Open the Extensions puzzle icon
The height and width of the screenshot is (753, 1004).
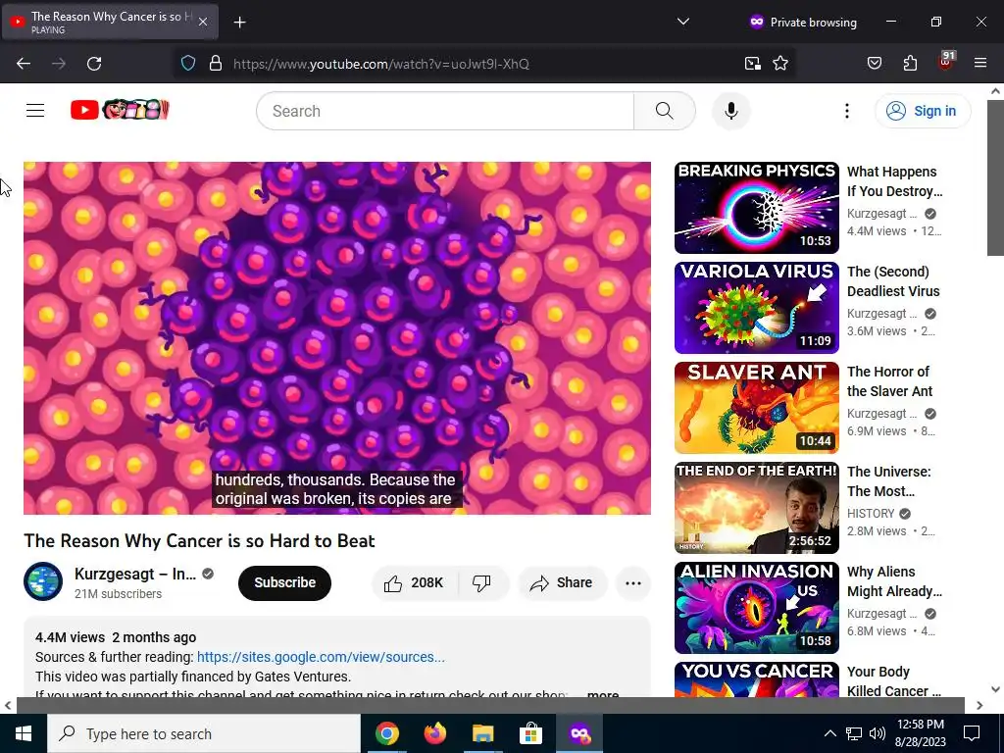tap(910, 64)
